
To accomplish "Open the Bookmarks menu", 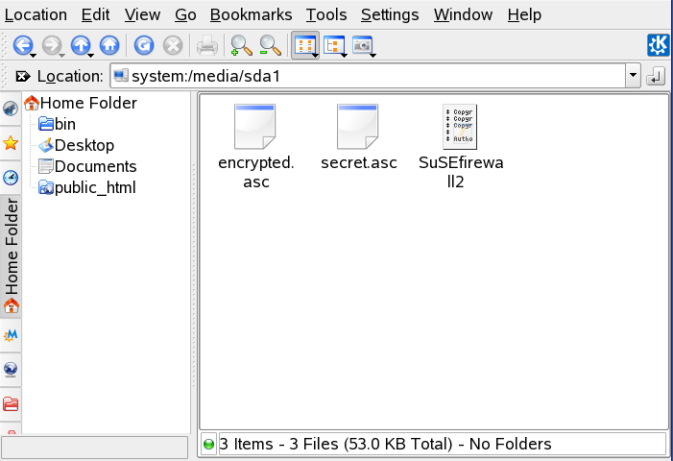I will (251, 14).
